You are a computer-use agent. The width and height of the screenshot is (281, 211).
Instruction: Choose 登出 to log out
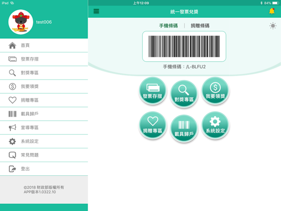click(x=44, y=169)
